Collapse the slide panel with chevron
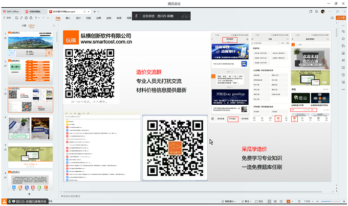The image size is (348, 206). point(54,26)
